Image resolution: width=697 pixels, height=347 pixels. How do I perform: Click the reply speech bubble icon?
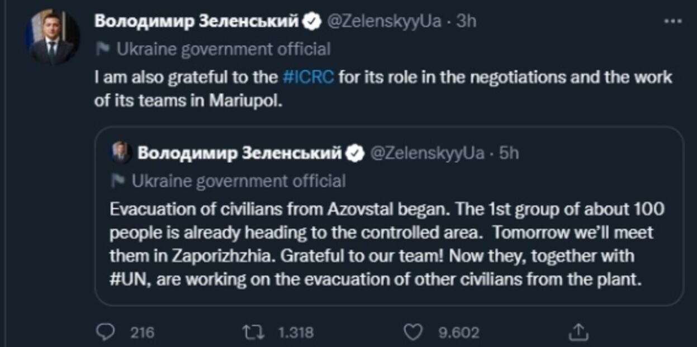pyautogui.click(x=105, y=332)
